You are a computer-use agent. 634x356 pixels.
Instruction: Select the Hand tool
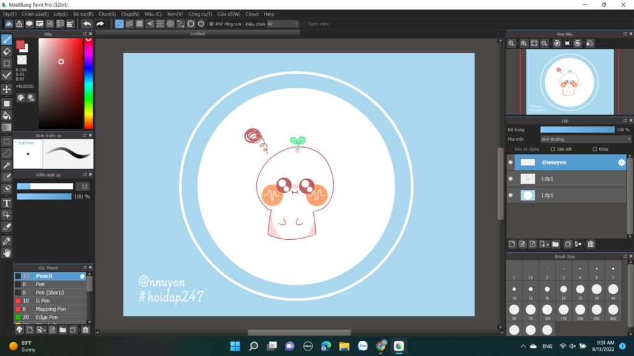click(x=6, y=253)
